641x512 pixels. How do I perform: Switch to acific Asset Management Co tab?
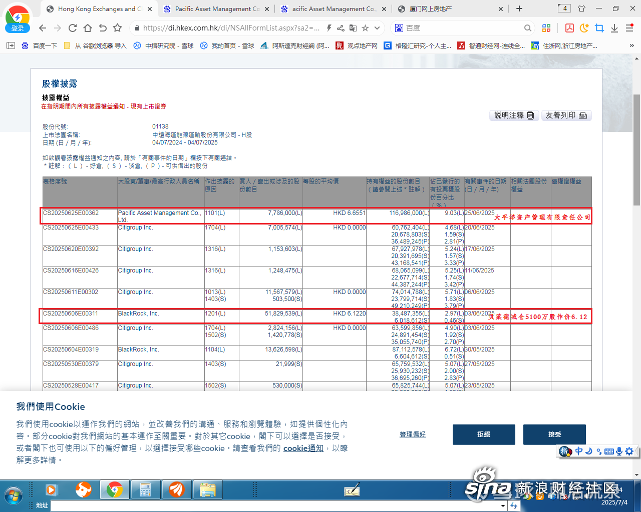(x=334, y=9)
